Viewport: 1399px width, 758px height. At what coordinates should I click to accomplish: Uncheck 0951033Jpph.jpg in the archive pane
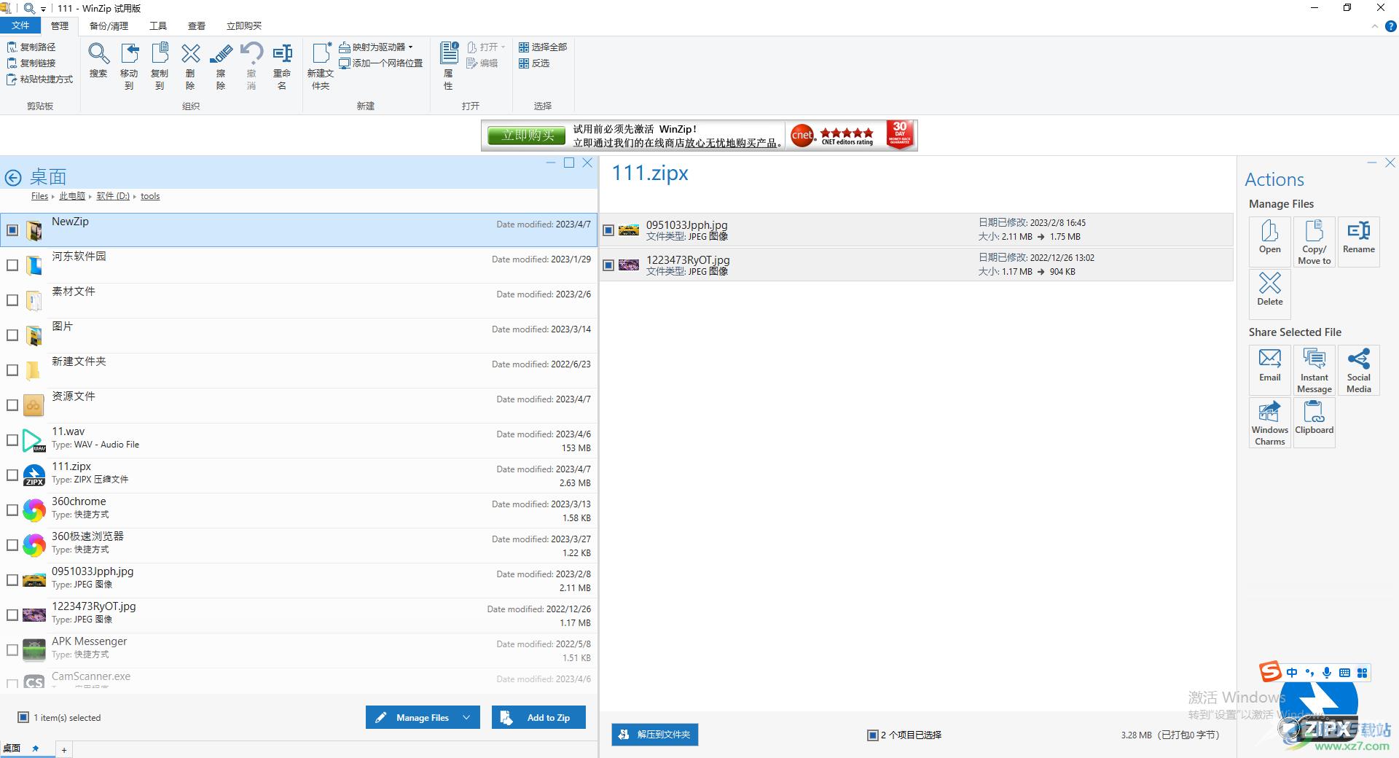[x=608, y=230]
